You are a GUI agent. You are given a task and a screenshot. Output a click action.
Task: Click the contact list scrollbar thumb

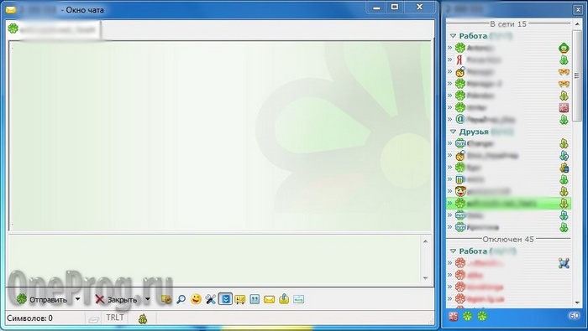pyautogui.click(x=577, y=76)
